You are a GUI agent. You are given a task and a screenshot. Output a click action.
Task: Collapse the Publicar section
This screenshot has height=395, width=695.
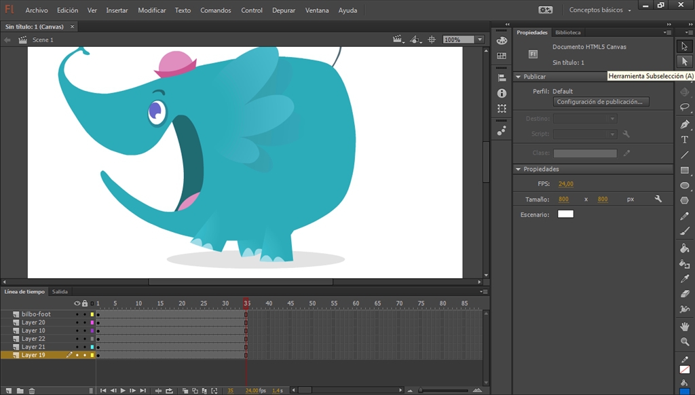518,77
